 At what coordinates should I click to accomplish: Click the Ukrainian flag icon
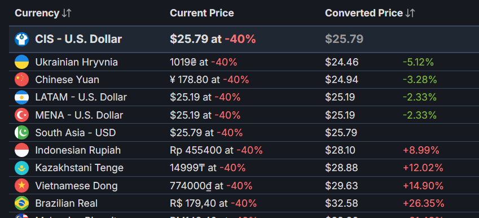click(x=21, y=62)
